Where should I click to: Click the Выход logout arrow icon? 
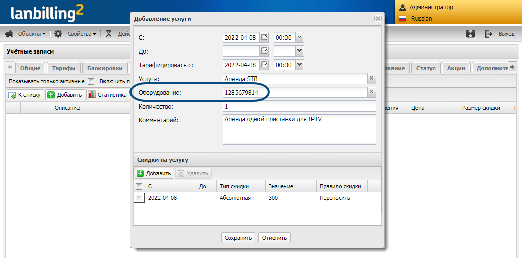point(488,34)
